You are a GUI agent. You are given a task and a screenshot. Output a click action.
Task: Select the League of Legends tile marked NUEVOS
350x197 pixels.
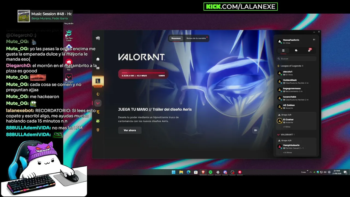click(98, 82)
